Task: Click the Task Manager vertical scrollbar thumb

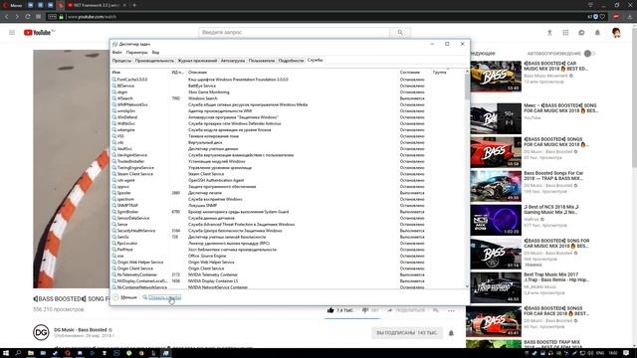Action: click(x=467, y=87)
